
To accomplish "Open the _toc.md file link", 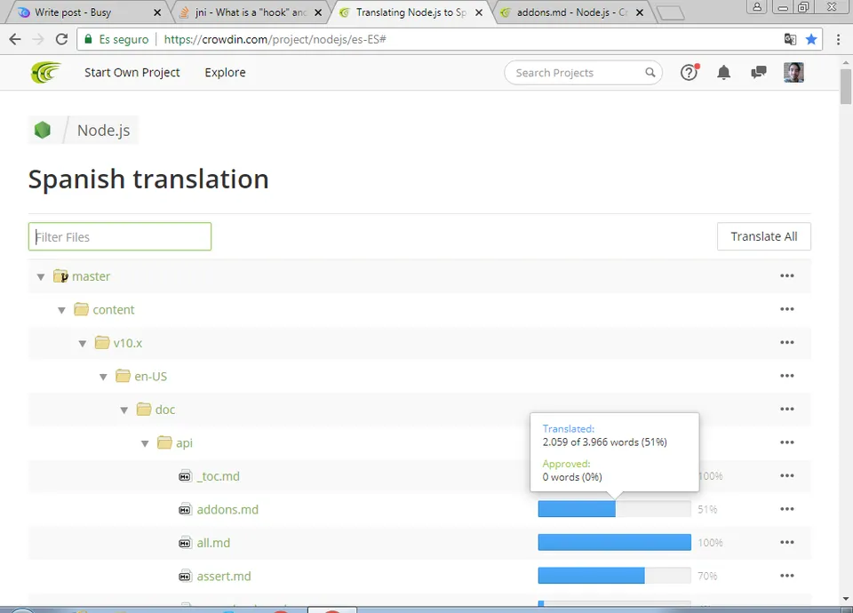I will pyautogui.click(x=219, y=476).
